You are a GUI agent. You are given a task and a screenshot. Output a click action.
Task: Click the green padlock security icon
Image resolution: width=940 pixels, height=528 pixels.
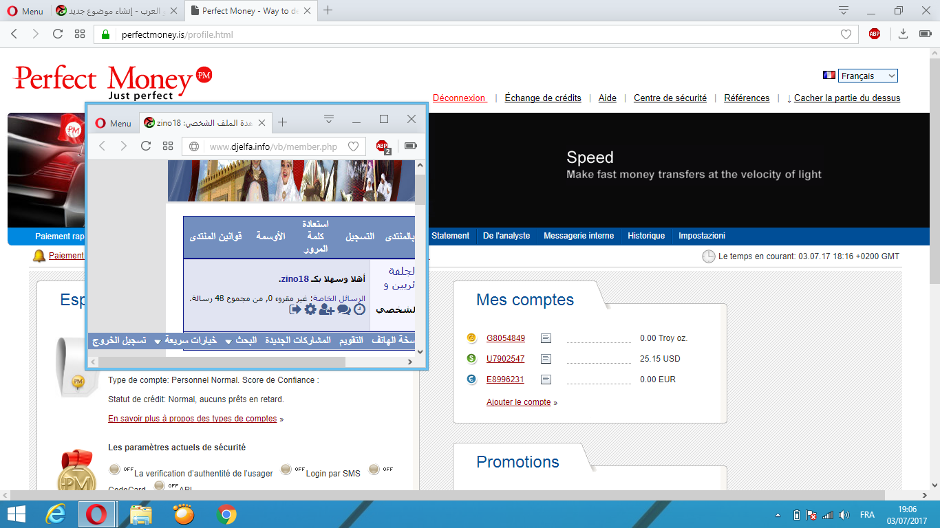click(x=106, y=34)
